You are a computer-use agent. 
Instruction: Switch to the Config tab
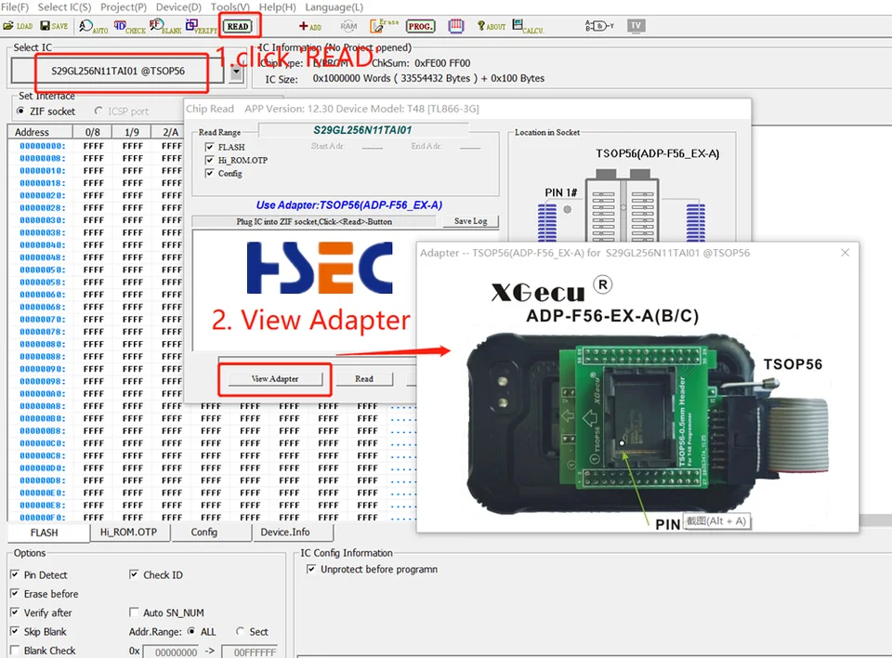(x=204, y=533)
